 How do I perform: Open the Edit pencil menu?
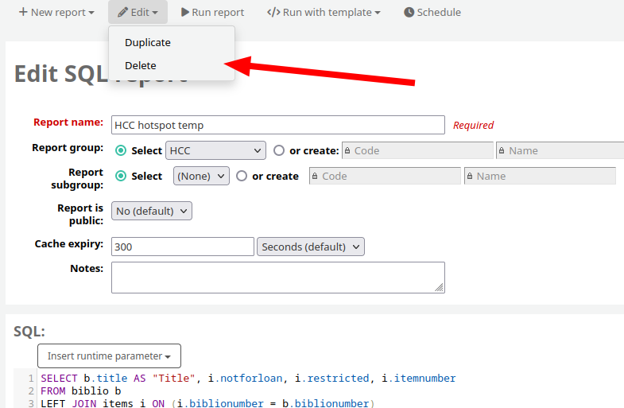coord(138,12)
